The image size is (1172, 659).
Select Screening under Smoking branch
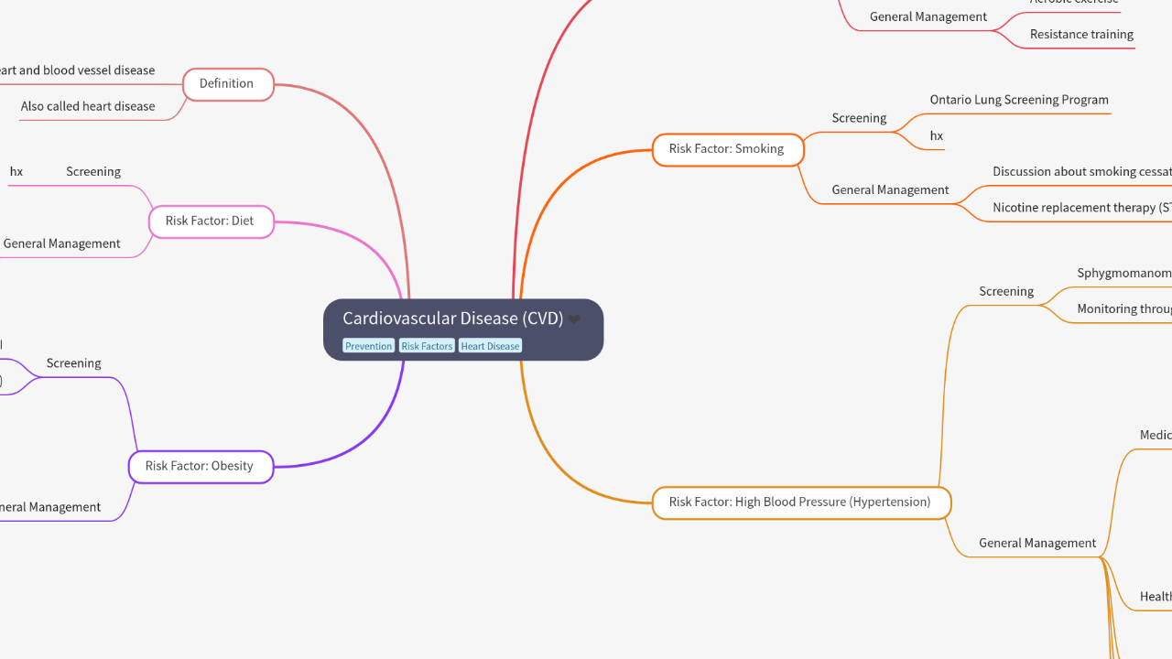point(858,118)
